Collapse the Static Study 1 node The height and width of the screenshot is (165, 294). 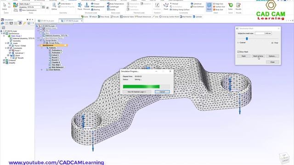pos(4,36)
